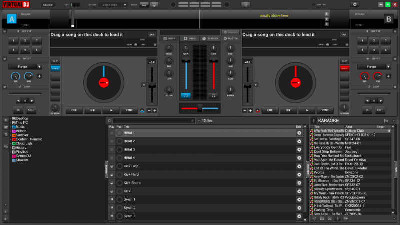The width and height of the screenshot is (400, 225).
Task: Click SYNC on deck B
Action: click(x=325, y=110)
